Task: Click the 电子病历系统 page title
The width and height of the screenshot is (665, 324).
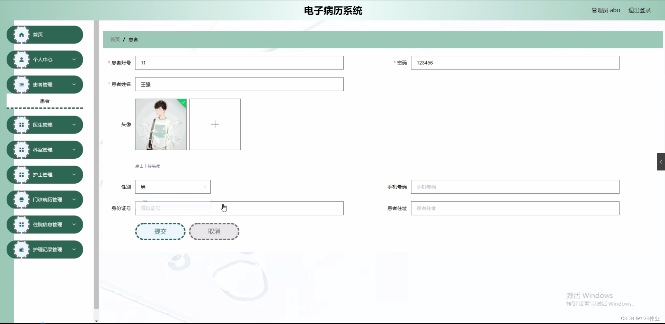Action: (333, 11)
